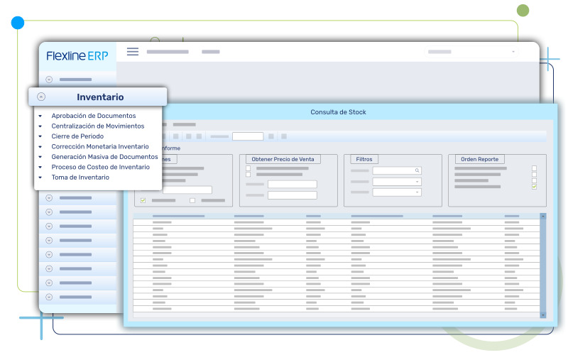Open the bottom Filtros dropdown
Image resolution: width=568 pixels, height=355 pixels.
pos(397,192)
